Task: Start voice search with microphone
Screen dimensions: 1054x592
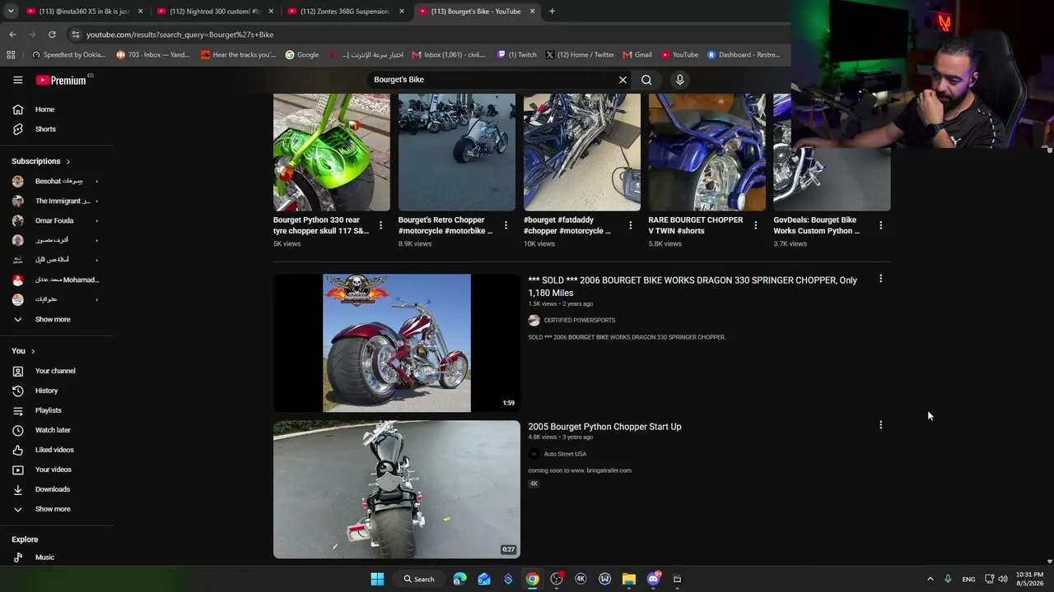Action: (x=679, y=80)
